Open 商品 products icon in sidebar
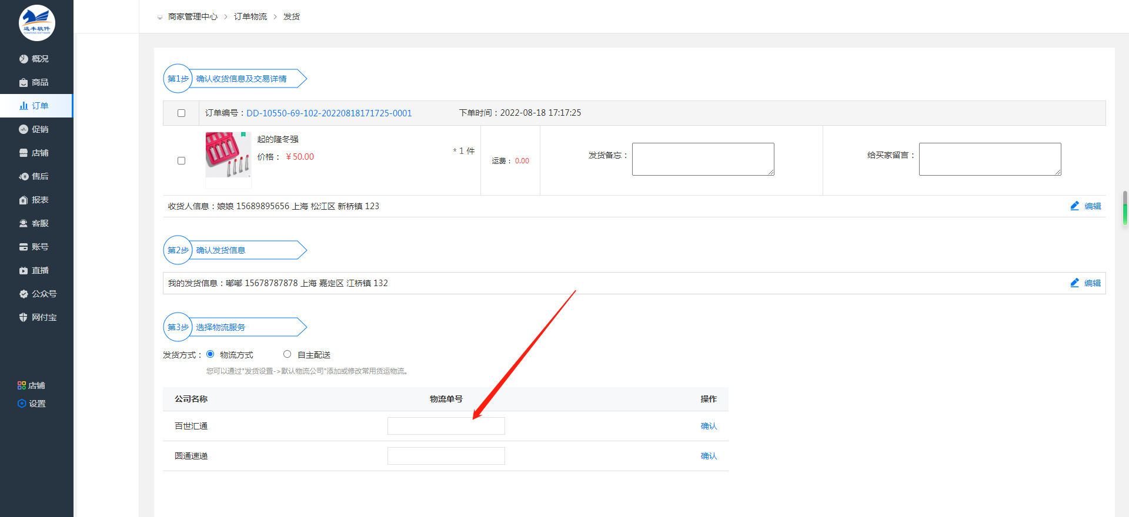Viewport: 1129px width, 517px height. tap(24, 82)
